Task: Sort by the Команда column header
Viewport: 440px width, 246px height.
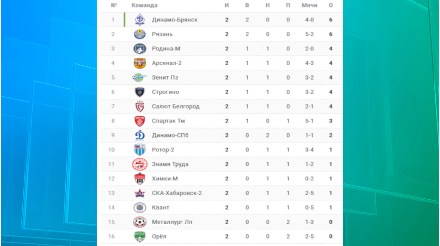Action: [x=144, y=5]
